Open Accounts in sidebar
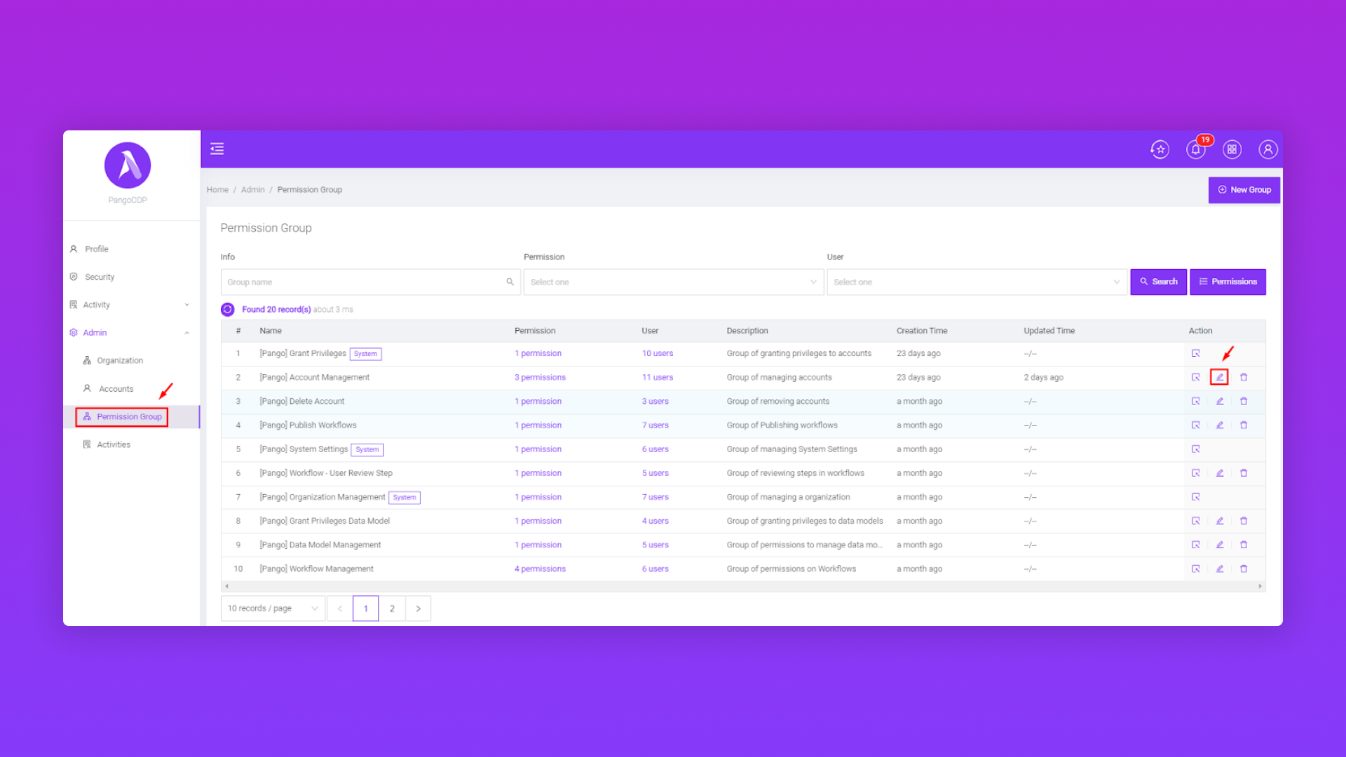The height and width of the screenshot is (757, 1346). 116,389
